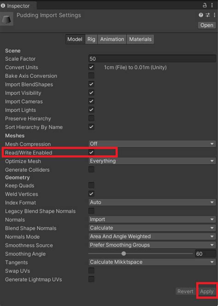Switch to the Materials tab
Viewport: 218px width, 306px height.
pyautogui.click(x=140, y=39)
